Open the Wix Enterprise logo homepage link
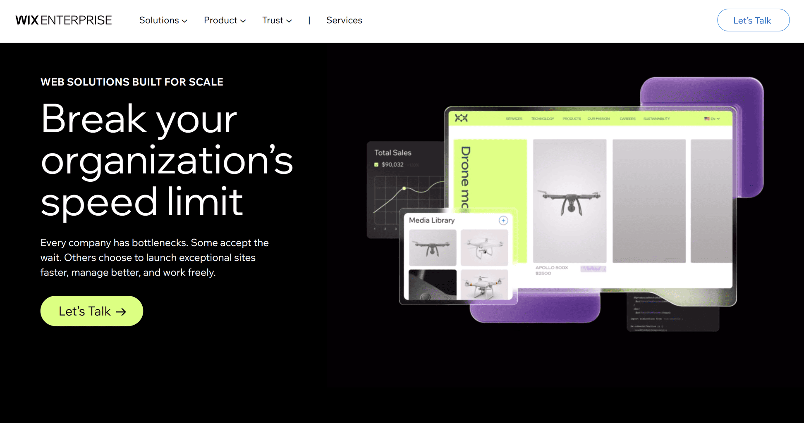The image size is (804, 423). [x=64, y=20]
